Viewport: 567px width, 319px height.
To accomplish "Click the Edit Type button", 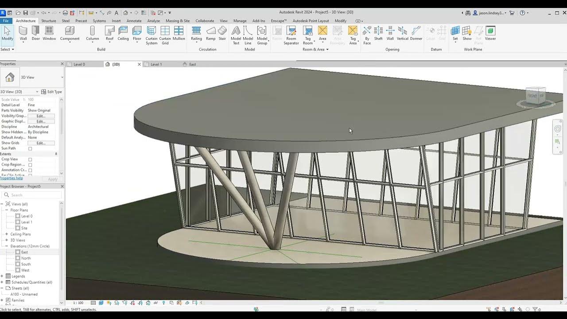I will 52,92.
